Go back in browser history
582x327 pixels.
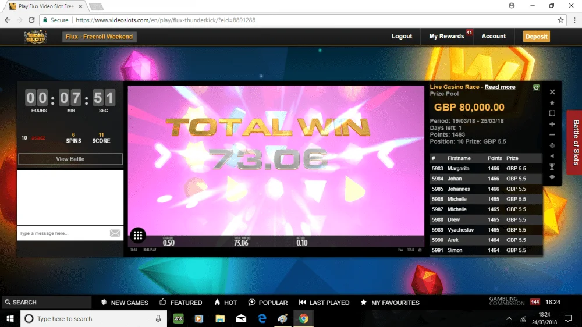8,20
